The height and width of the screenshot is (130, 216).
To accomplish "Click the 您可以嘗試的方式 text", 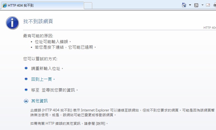I will 40,59.
